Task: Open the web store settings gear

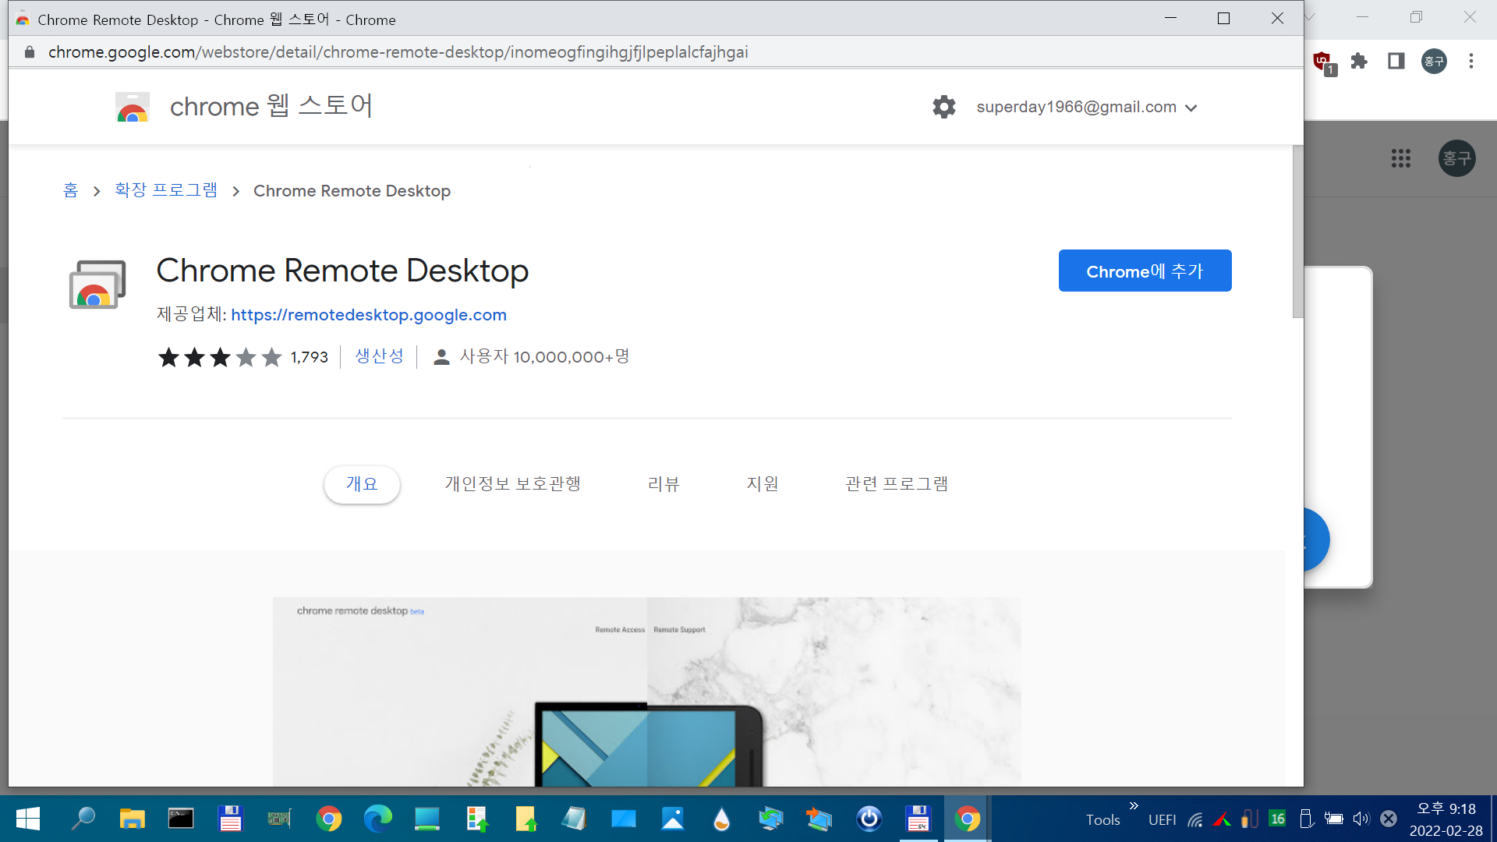Action: point(943,107)
